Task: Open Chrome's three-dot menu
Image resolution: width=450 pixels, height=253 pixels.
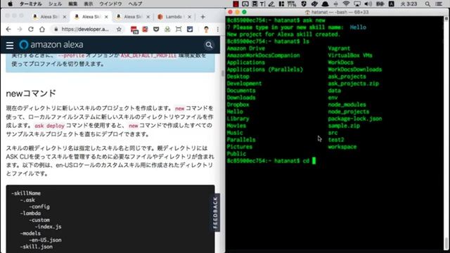Action: (218, 30)
